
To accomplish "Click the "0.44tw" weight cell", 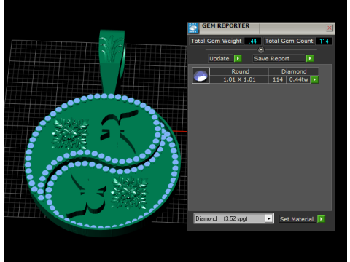I will coord(298,79).
